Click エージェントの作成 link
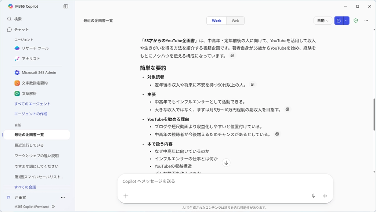 click(31, 114)
